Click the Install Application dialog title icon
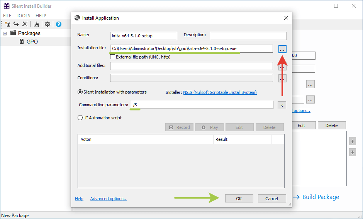363x219 pixels. (77, 18)
